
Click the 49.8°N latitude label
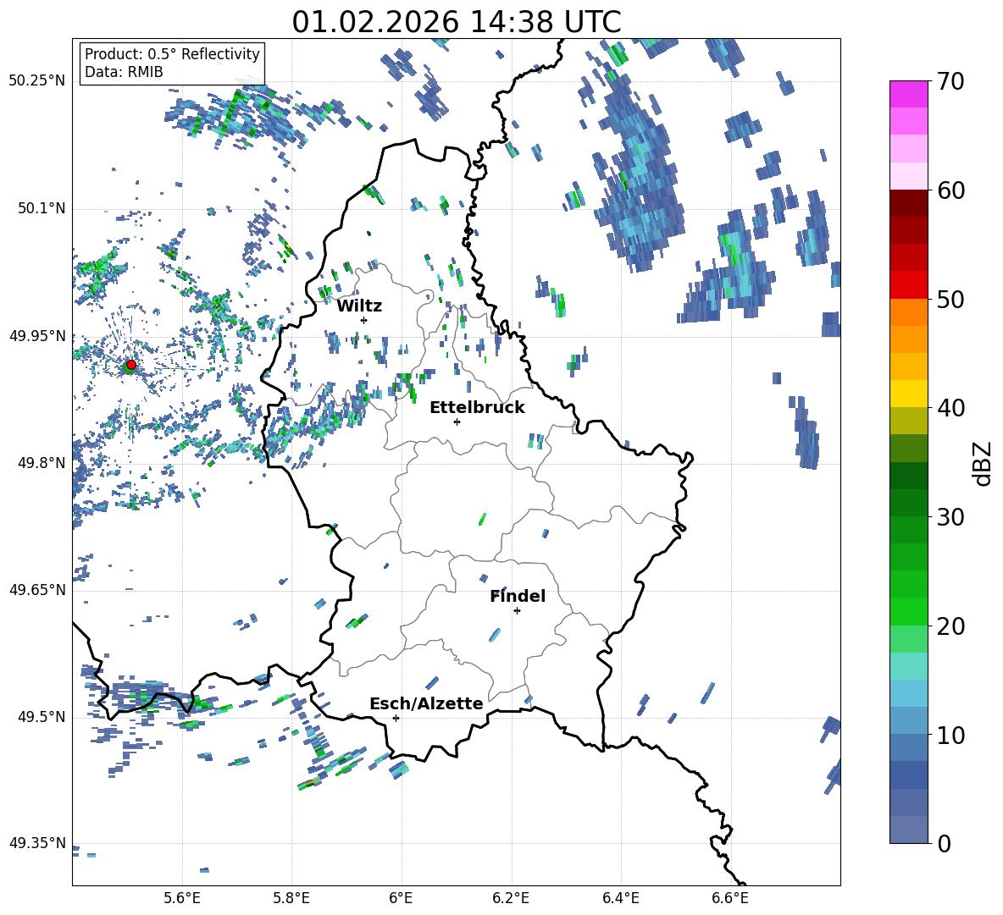point(41,463)
